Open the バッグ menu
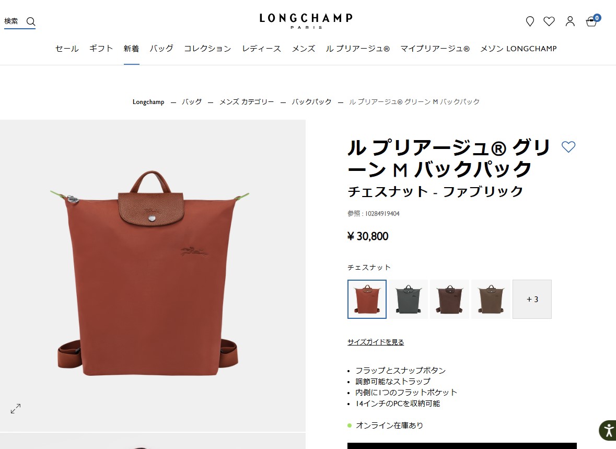 tap(161, 49)
